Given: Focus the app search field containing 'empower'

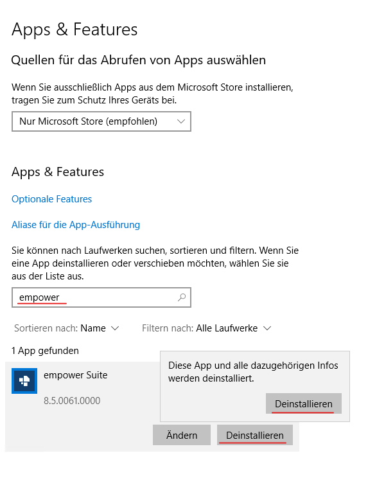Looking at the screenshot, I should pos(101,297).
